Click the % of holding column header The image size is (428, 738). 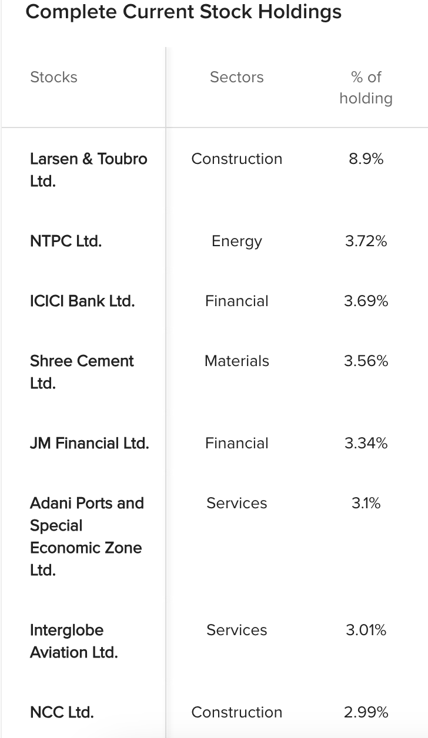tap(366, 88)
